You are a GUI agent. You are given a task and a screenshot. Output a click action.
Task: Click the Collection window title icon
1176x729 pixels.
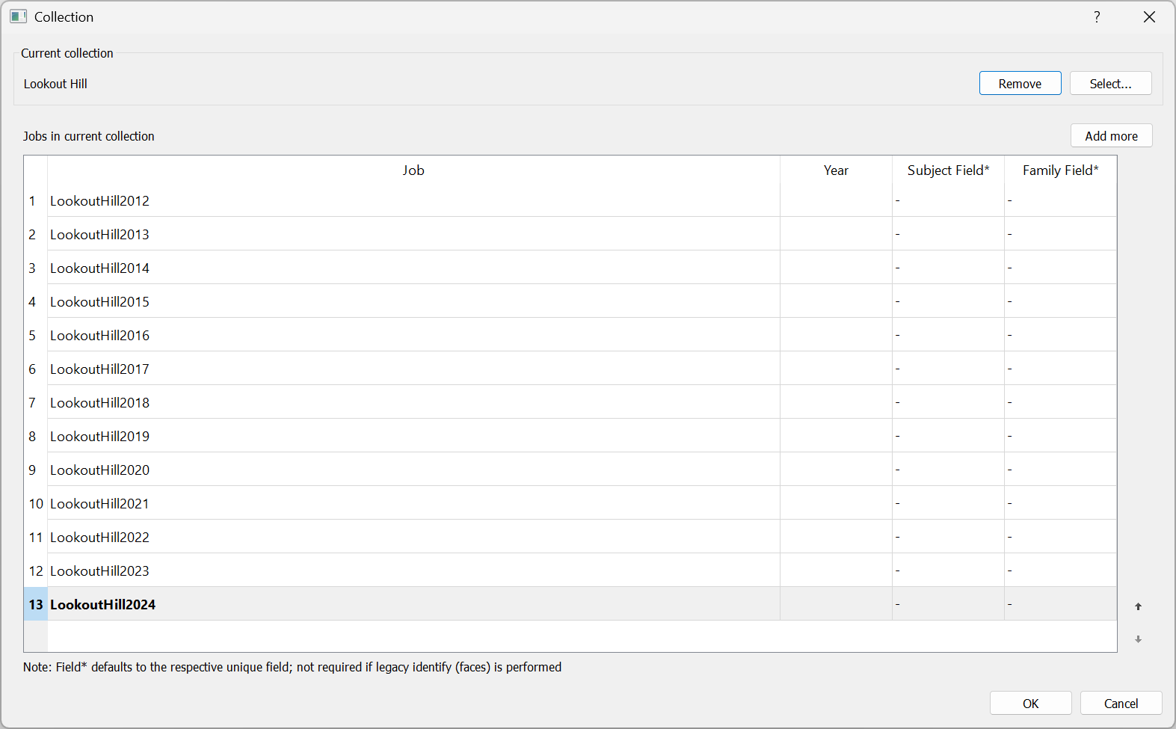click(19, 16)
